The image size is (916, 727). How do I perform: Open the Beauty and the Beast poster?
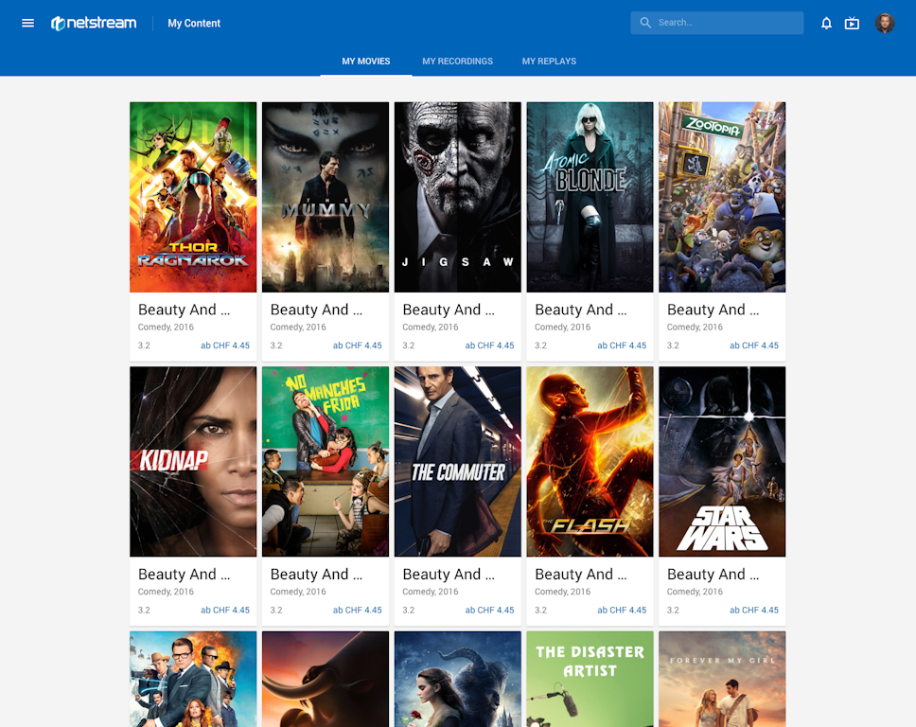pyautogui.click(x=457, y=679)
